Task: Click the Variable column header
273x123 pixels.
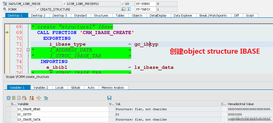Action: click(63, 104)
